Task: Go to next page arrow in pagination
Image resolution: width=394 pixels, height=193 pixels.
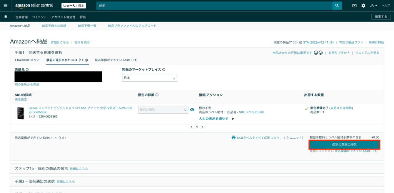Action: point(202,128)
